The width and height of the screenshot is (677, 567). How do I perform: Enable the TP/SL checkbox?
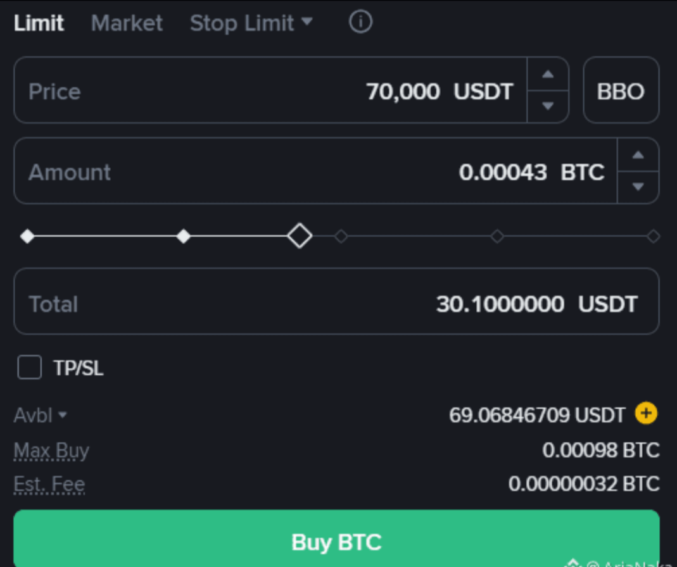click(x=30, y=367)
